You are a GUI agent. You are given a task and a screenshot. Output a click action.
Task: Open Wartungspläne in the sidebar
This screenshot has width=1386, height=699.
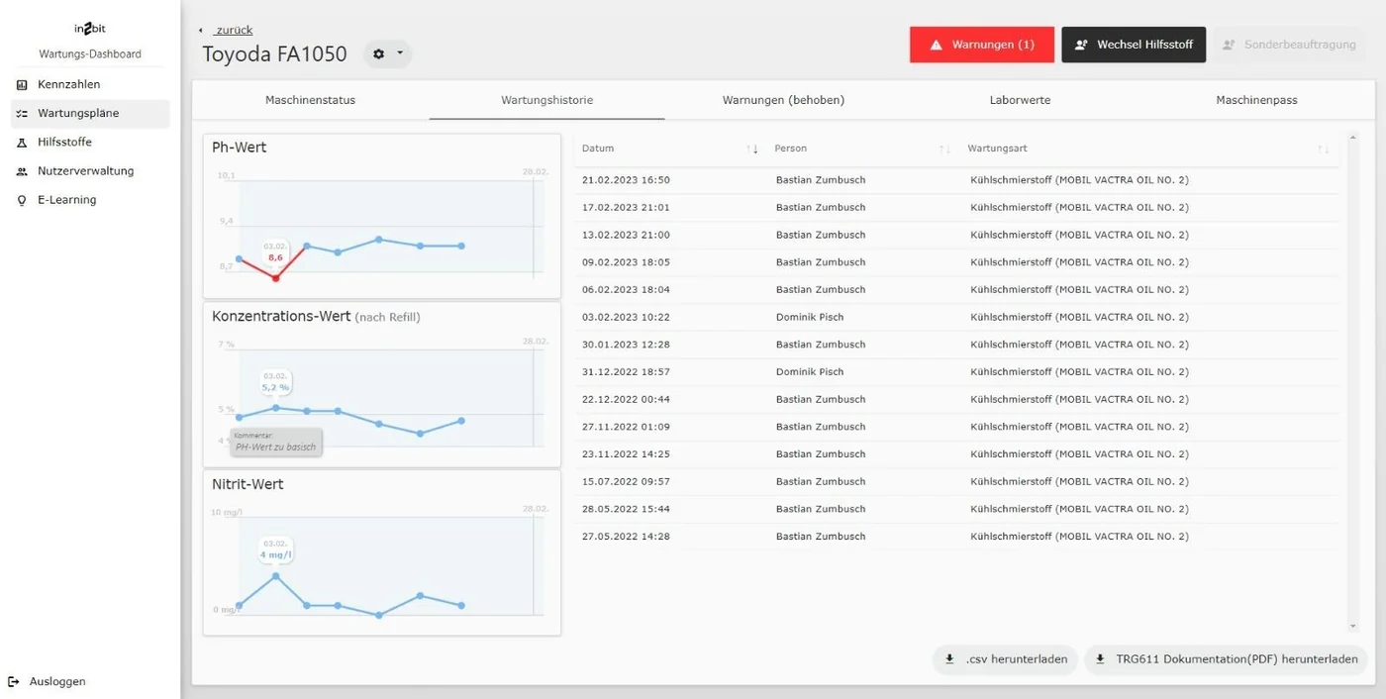90,114
